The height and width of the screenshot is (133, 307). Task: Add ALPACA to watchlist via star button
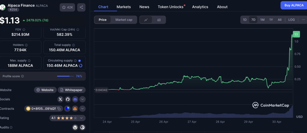tap(67, 7)
